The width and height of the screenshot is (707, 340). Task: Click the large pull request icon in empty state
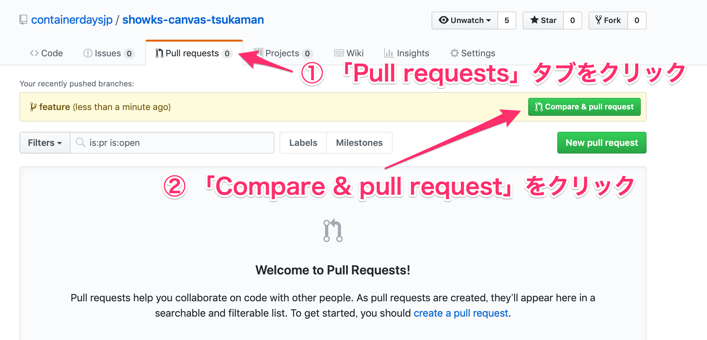tap(333, 231)
